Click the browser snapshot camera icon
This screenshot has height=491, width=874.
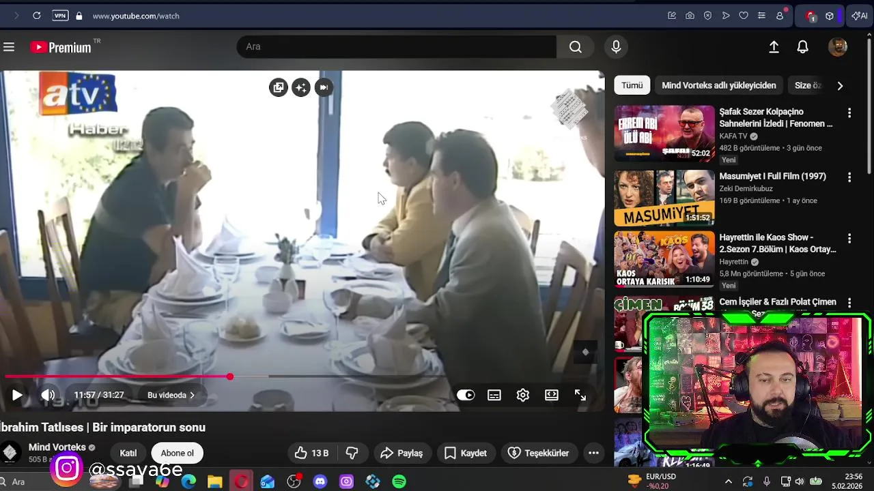click(690, 16)
